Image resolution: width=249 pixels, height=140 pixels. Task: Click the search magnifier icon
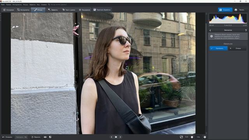49,5
